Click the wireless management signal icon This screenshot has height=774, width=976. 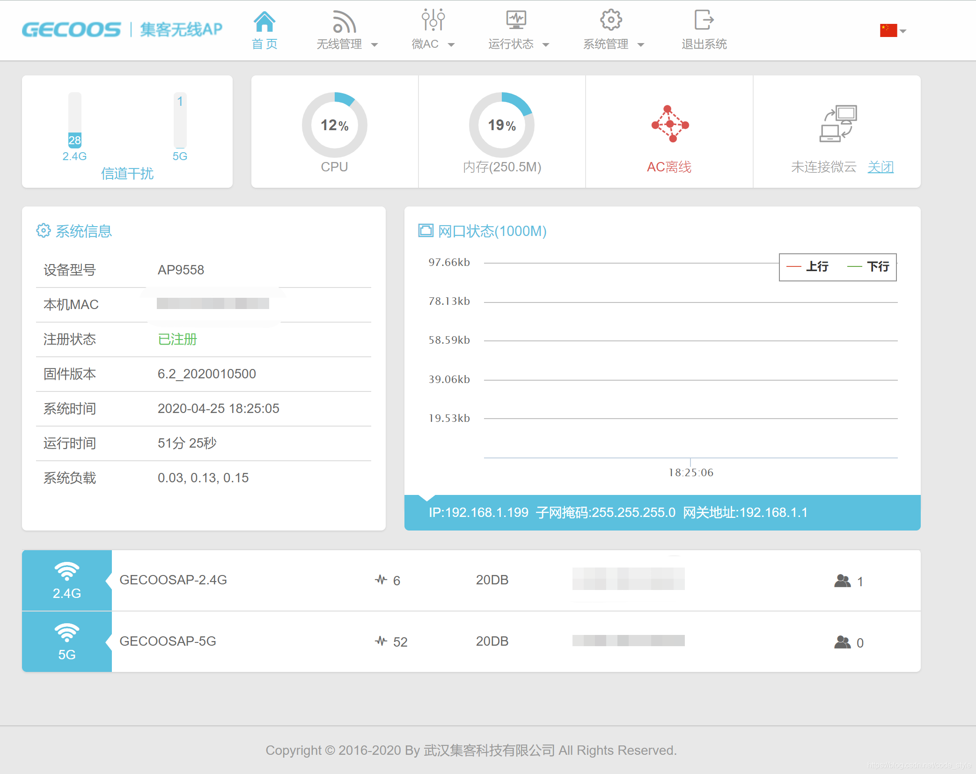tap(344, 22)
